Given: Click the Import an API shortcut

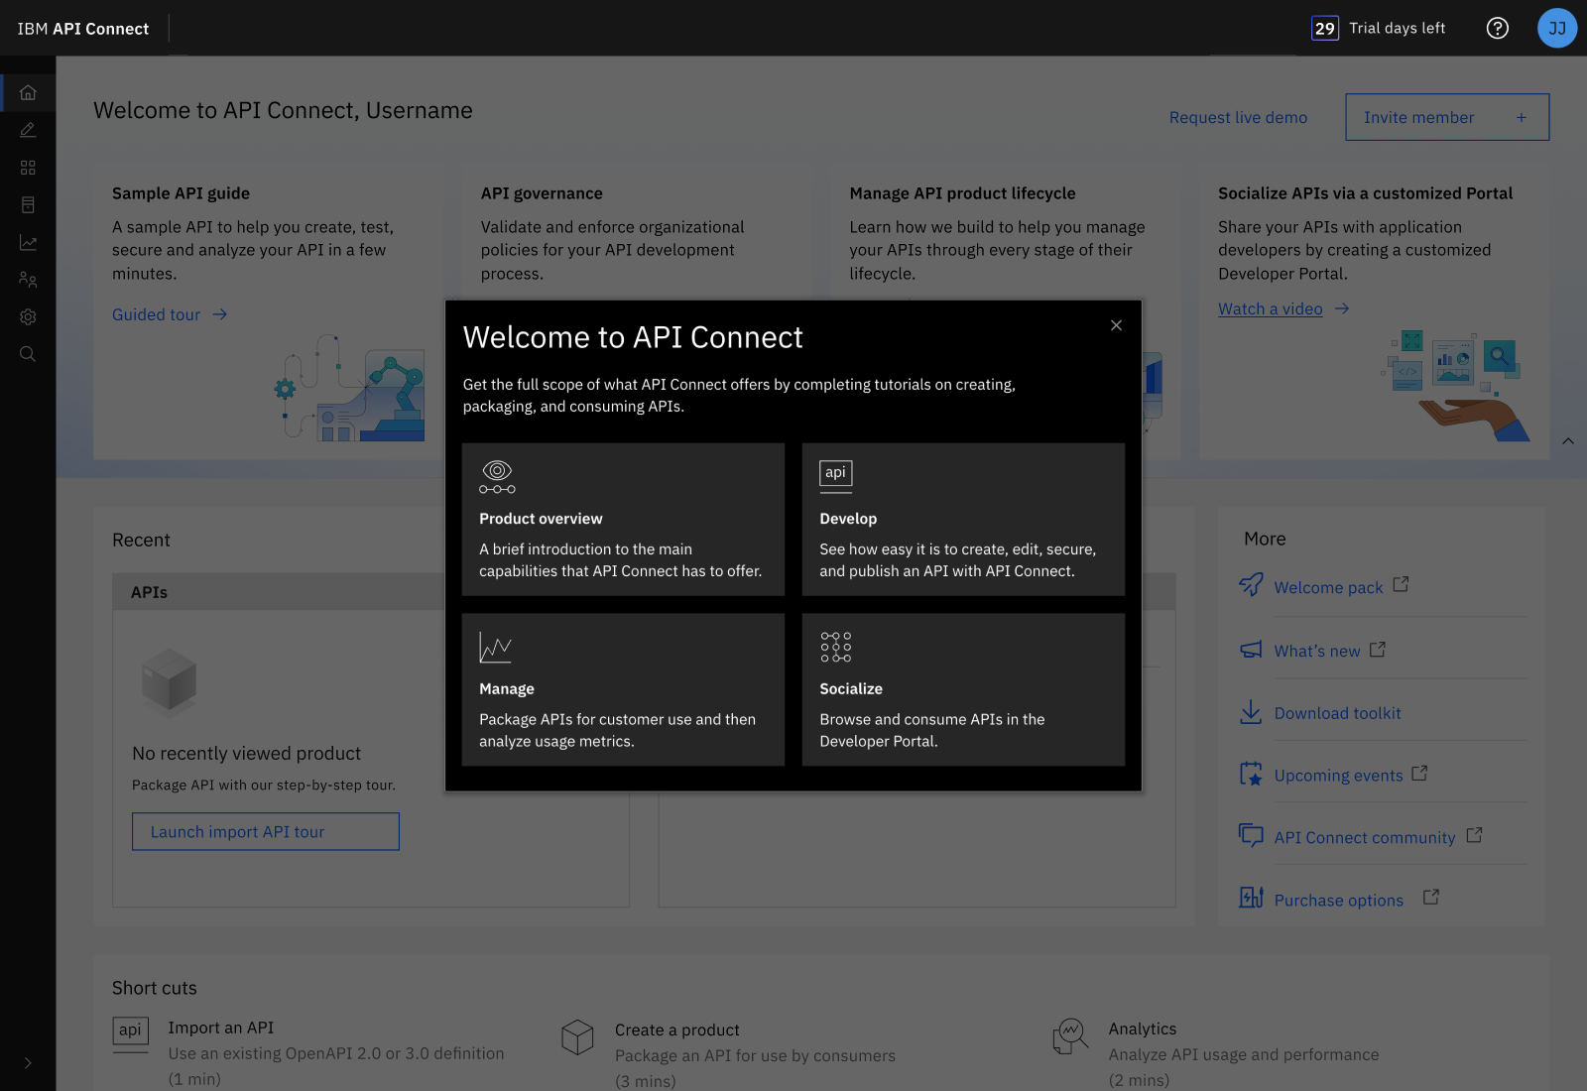Looking at the screenshot, I should click(x=308, y=1053).
